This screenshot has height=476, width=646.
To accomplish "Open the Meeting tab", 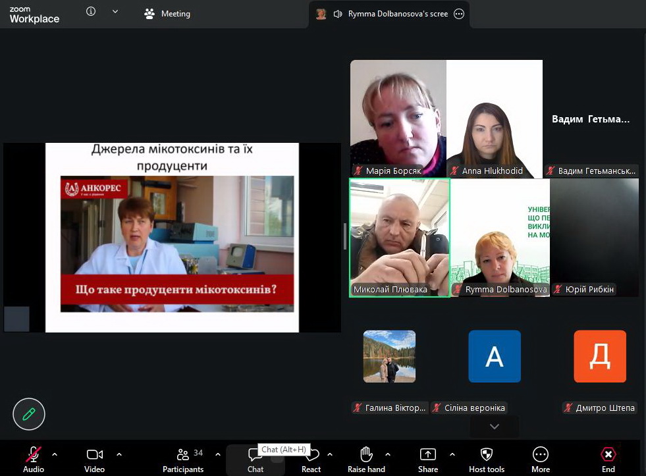I will 167,14.
